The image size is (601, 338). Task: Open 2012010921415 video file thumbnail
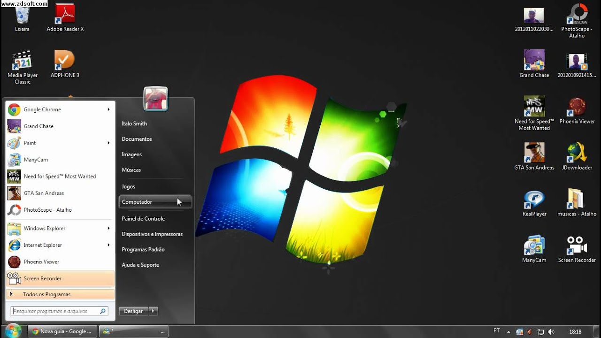click(x=577, y=65)
